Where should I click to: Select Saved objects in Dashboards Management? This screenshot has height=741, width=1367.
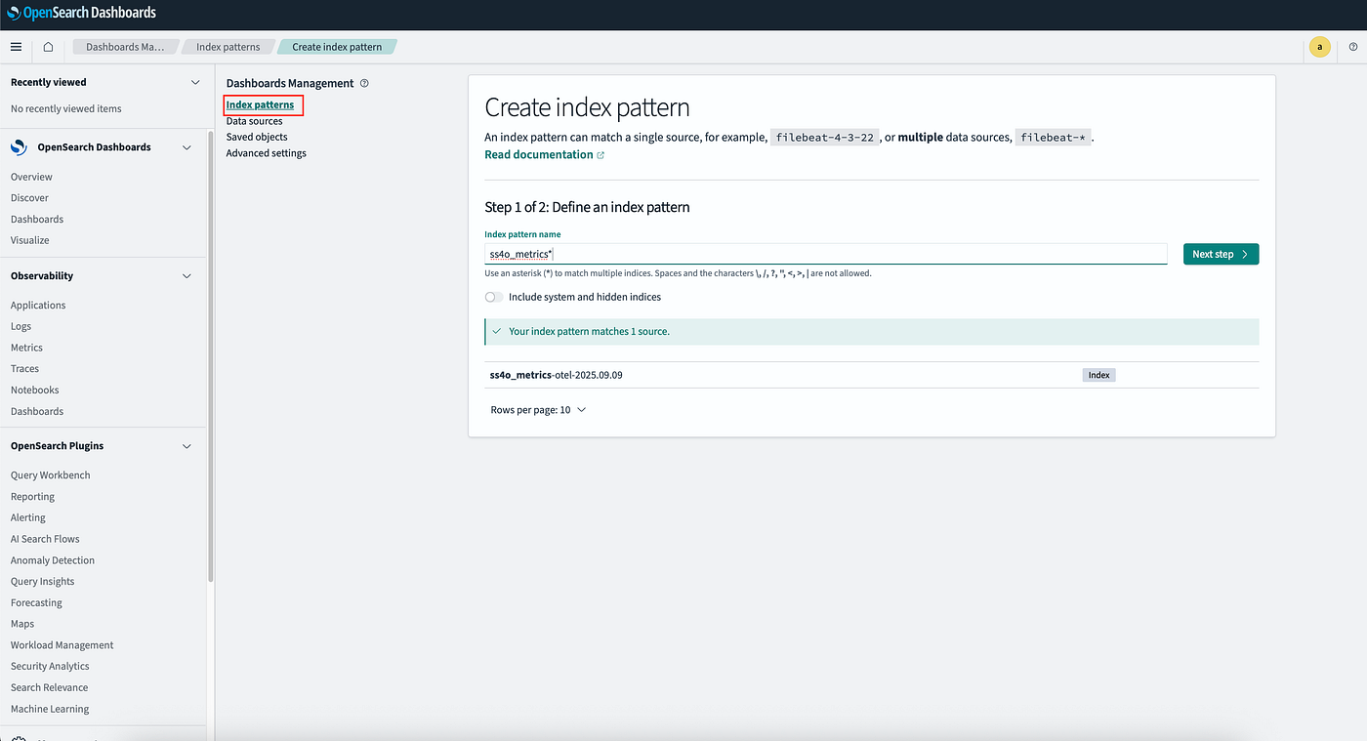257,137
